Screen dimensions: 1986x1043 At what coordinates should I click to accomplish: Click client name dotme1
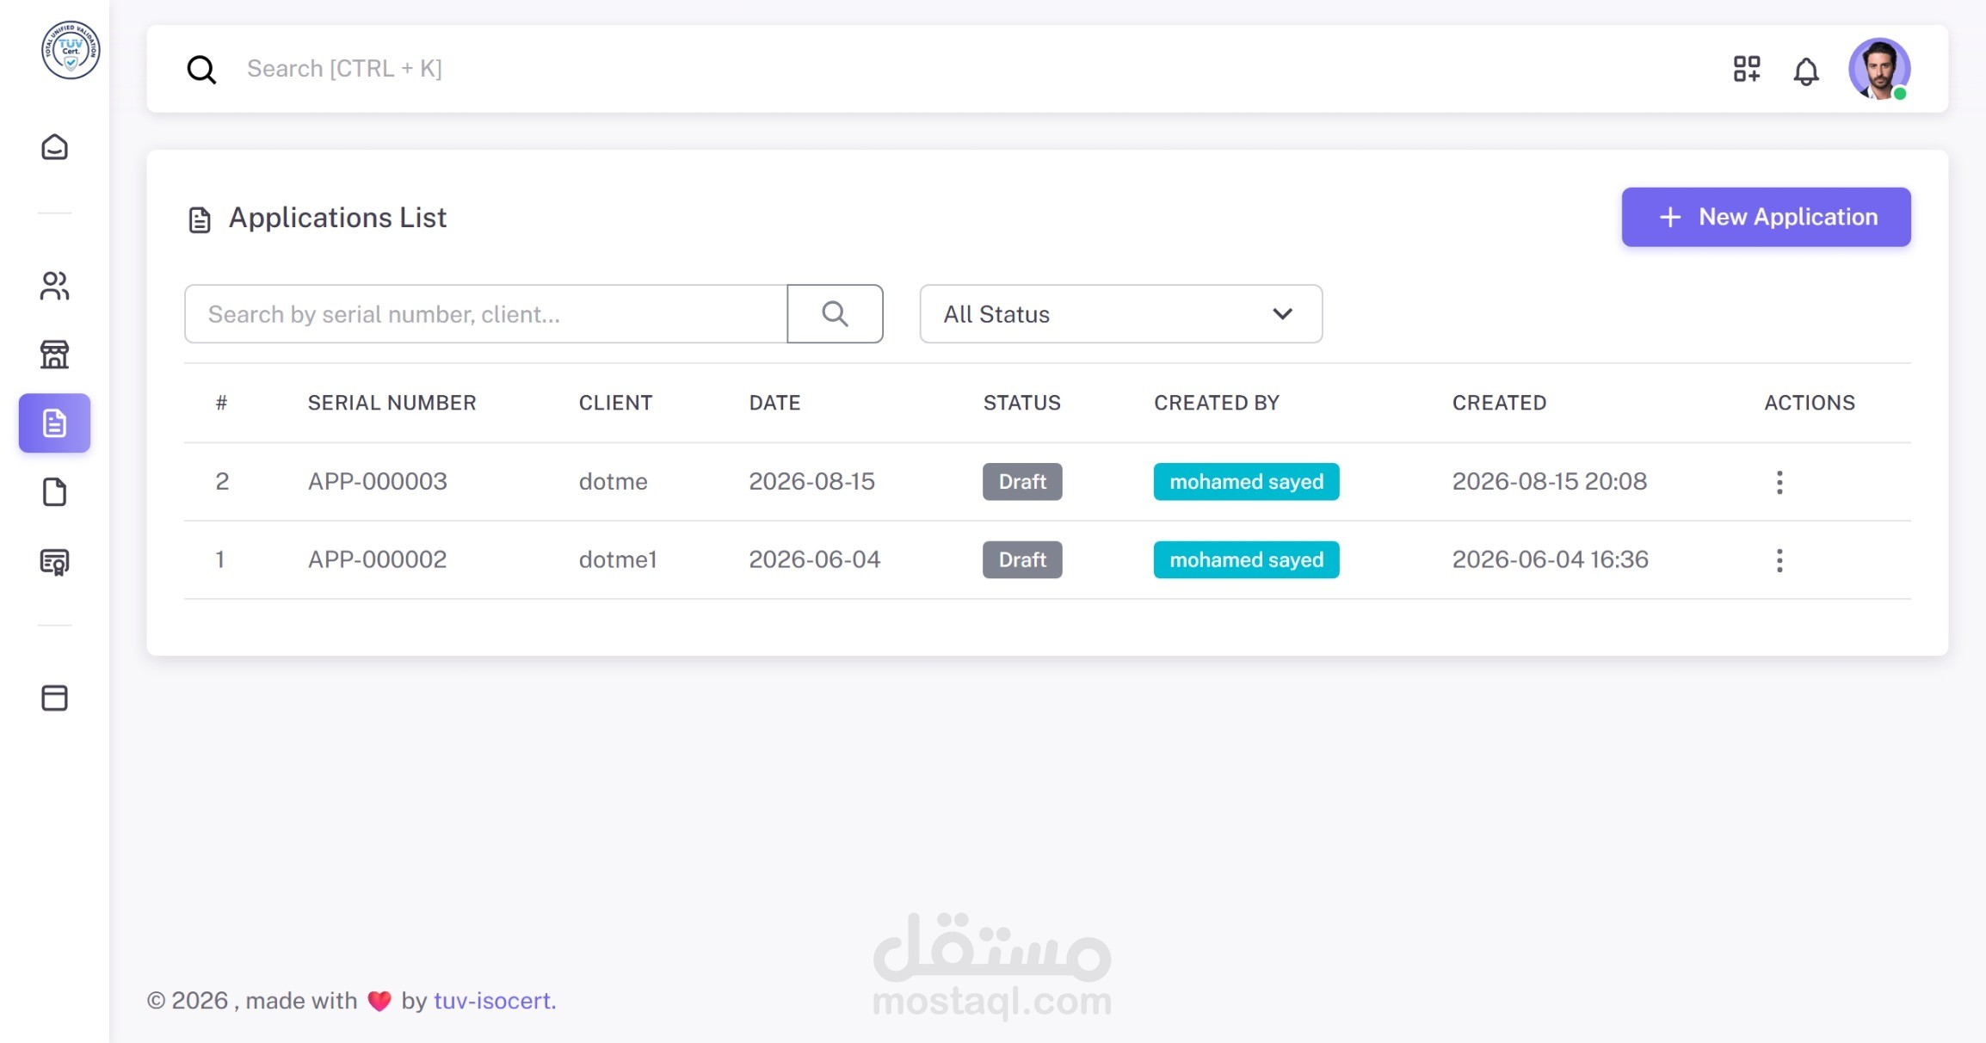pos(618,560)
